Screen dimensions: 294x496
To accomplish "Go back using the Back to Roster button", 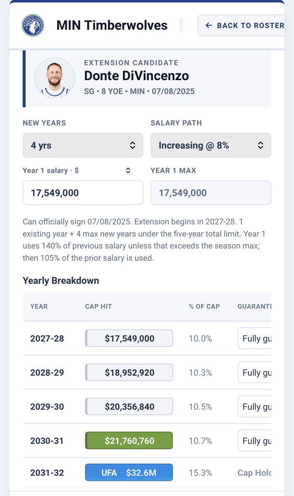I will 241,25.
